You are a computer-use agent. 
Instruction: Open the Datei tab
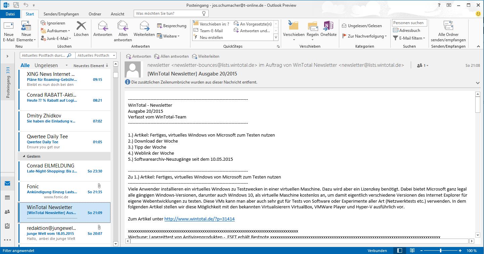(x=10, y=14)
